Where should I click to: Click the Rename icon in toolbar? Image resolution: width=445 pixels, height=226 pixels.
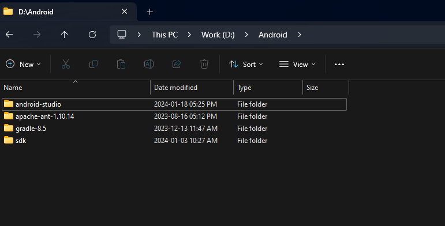[149, 64]
